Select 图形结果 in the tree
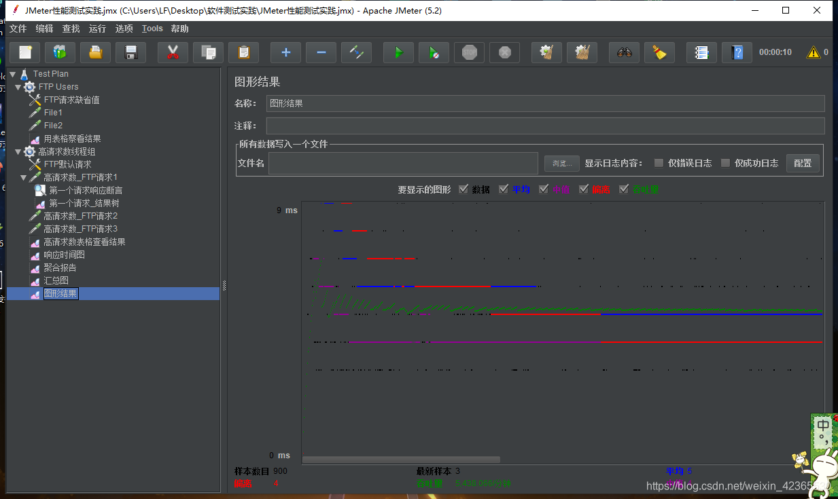 (60, 293)
